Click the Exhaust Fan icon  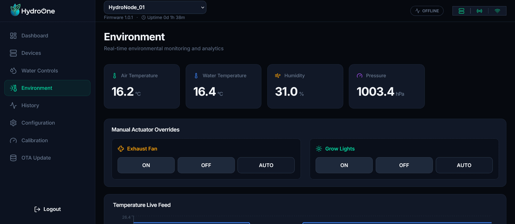(121, 149)
